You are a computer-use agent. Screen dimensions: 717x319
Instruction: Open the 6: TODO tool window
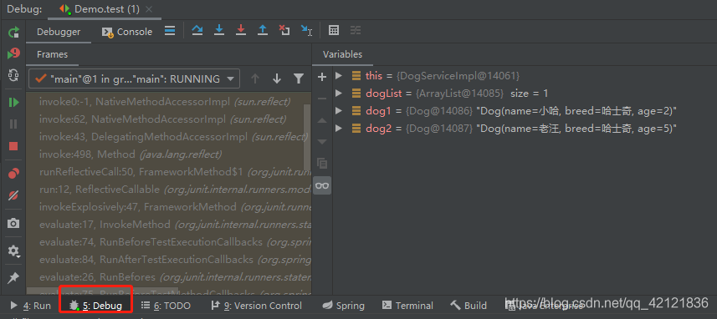(166, 306)
